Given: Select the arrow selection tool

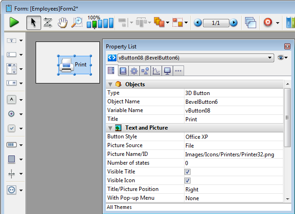Looking at the screenshot, I should (x=33, y=22).
